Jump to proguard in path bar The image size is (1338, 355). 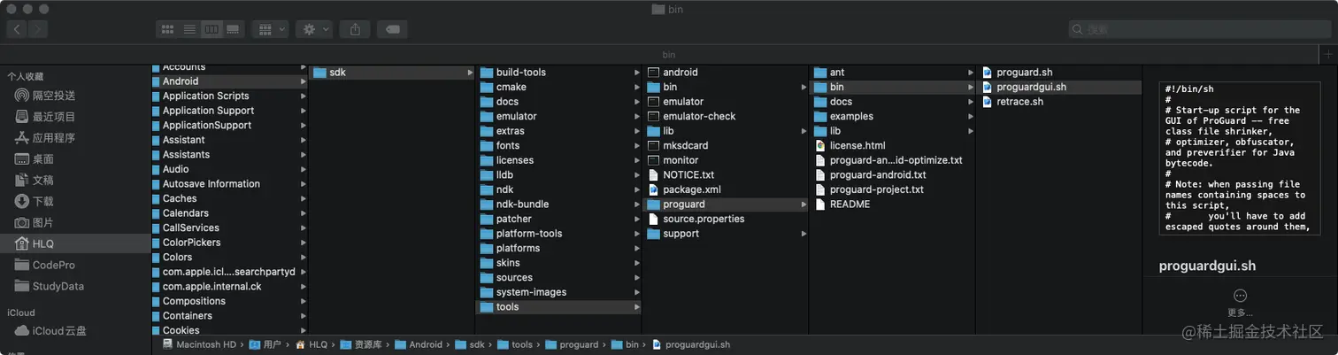[573, 344]
